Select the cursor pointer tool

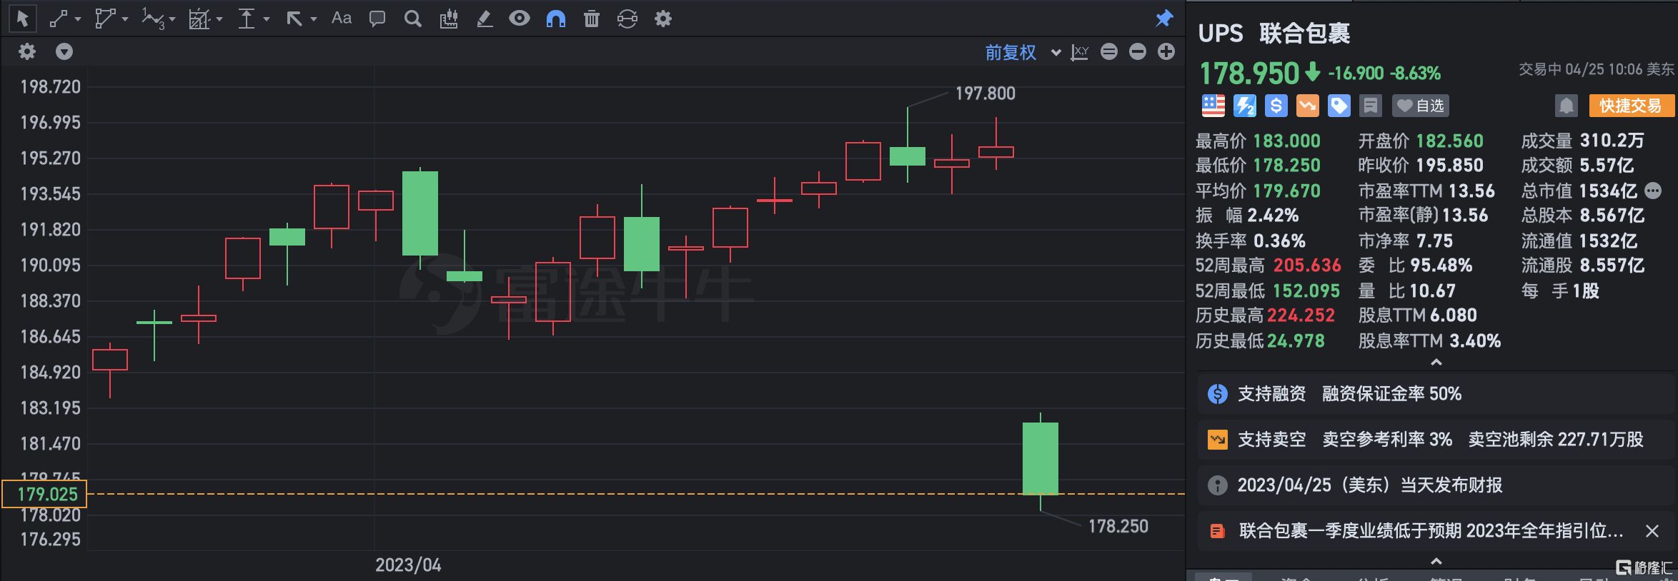22,19
